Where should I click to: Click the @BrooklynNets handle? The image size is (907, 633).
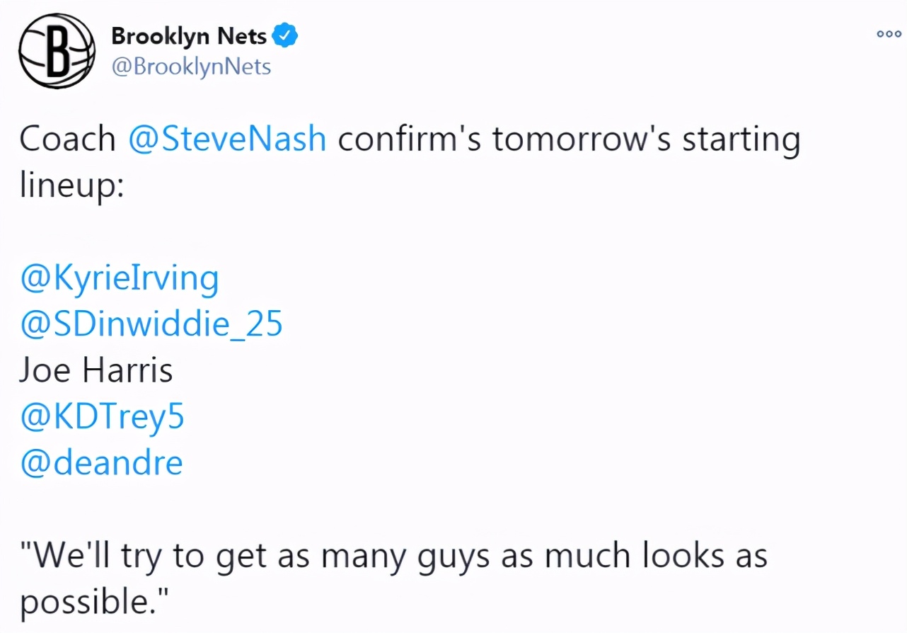pos(191,67)
